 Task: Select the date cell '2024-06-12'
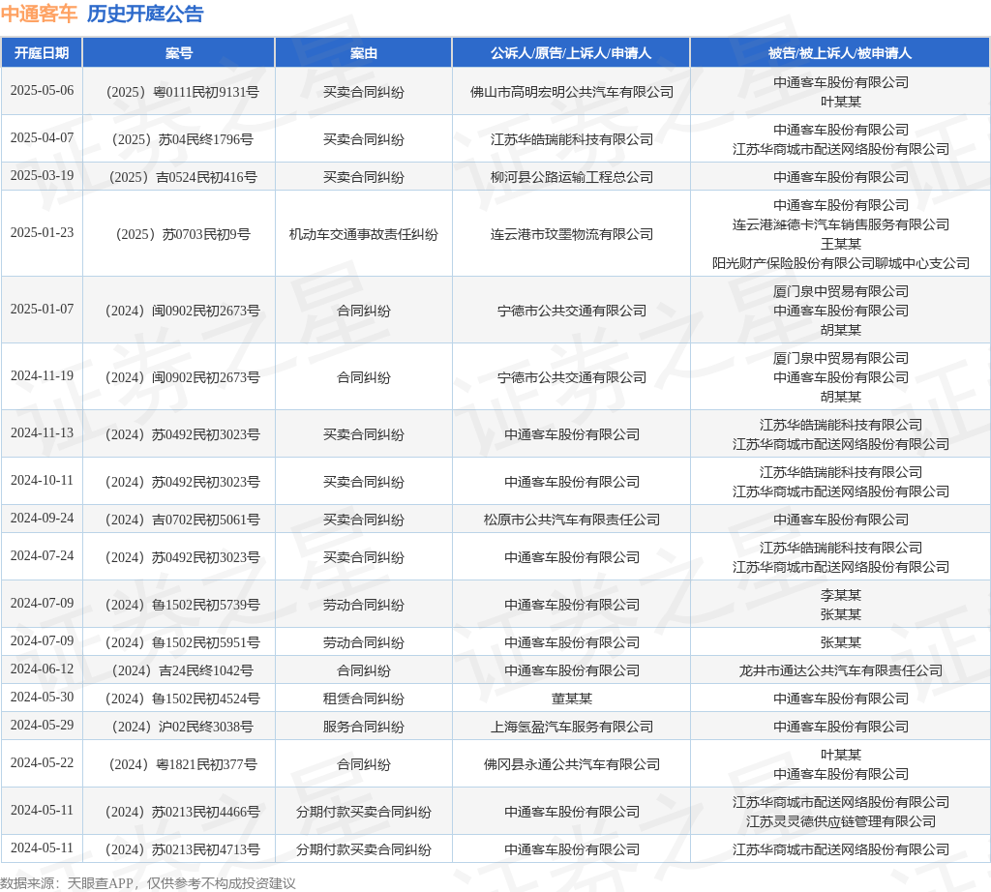click(x=42, y=669)
